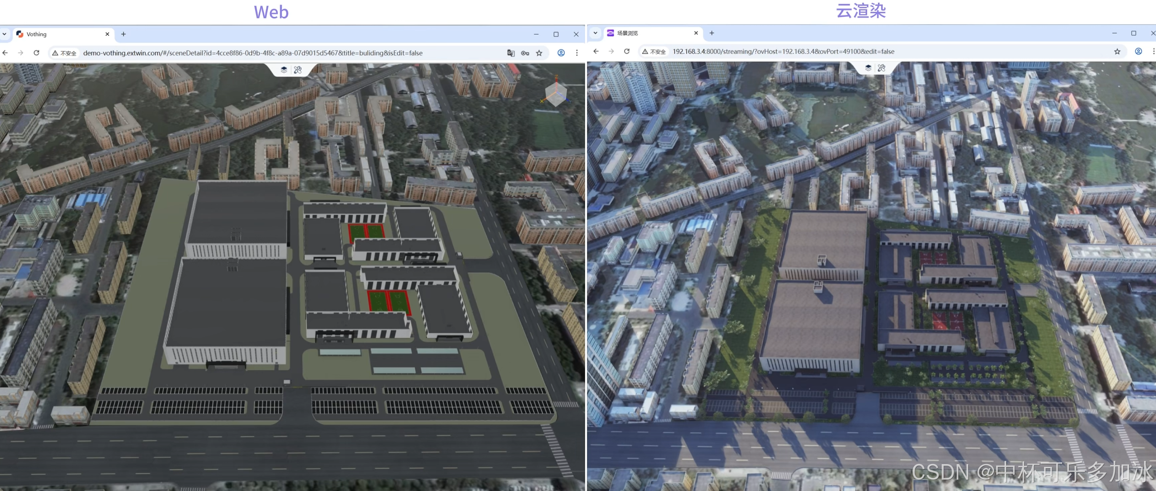Open new tab in the Vothing window
The width and height of the screenshot is (1156, 491).
(x=123, y=34)
